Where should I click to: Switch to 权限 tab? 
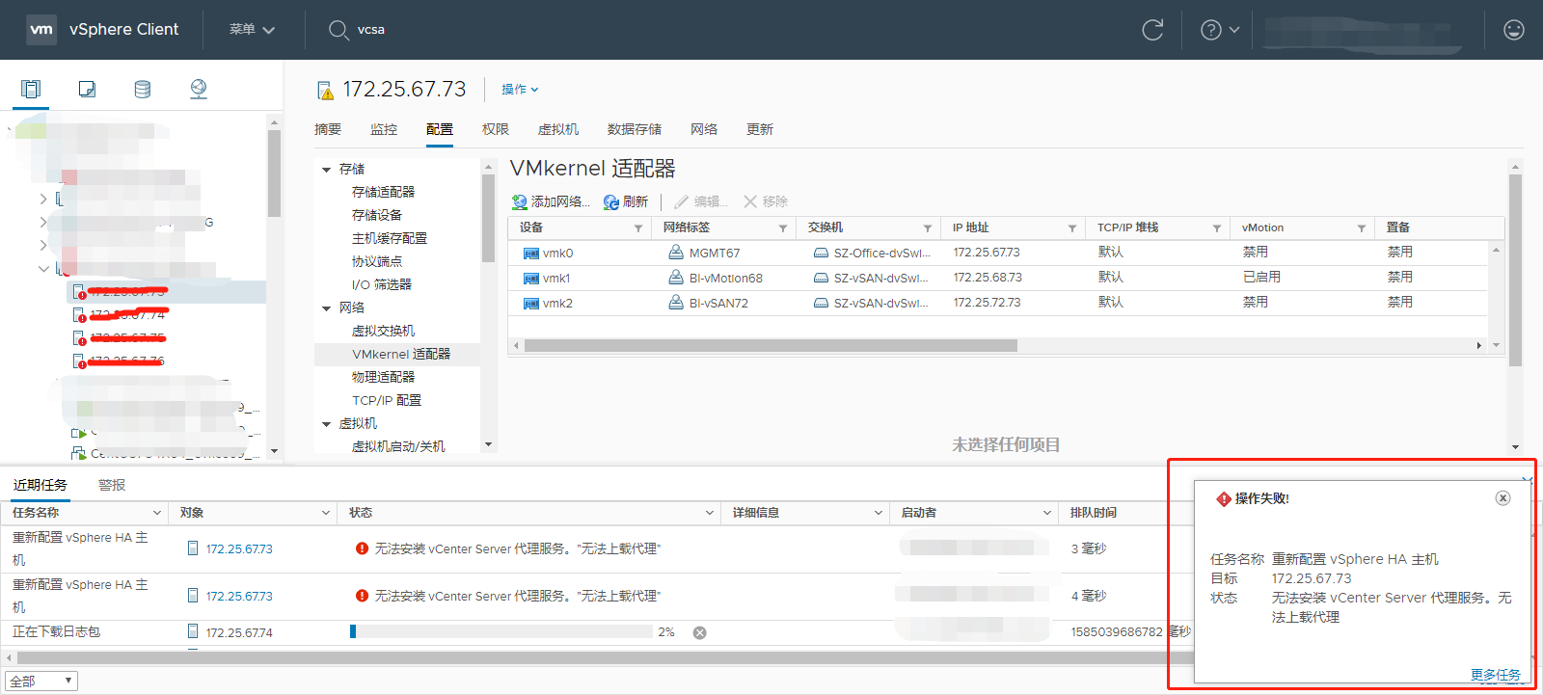[x=496, y=129]
